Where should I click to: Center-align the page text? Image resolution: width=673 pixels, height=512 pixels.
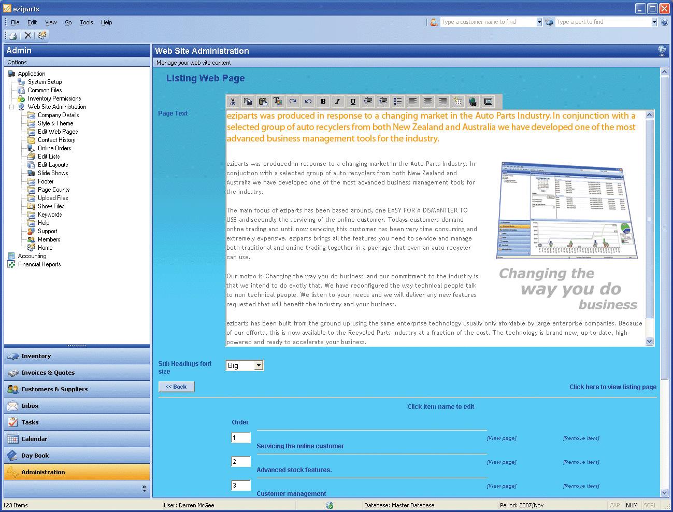click(428, 102)
